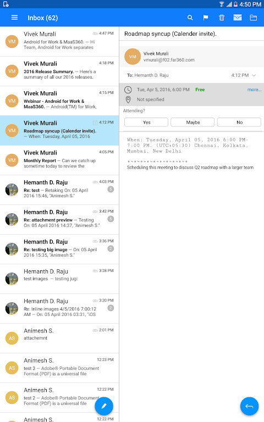Tap the Inbox (62) title
This screenshot has height=422, width=264.
[42, 18]
